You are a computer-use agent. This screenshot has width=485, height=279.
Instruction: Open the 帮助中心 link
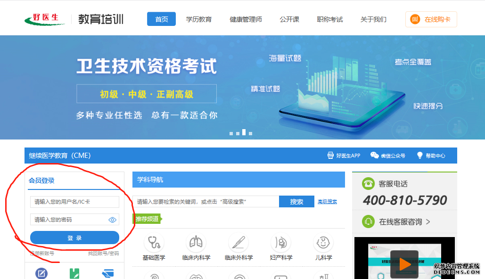[x=435, y=156]
